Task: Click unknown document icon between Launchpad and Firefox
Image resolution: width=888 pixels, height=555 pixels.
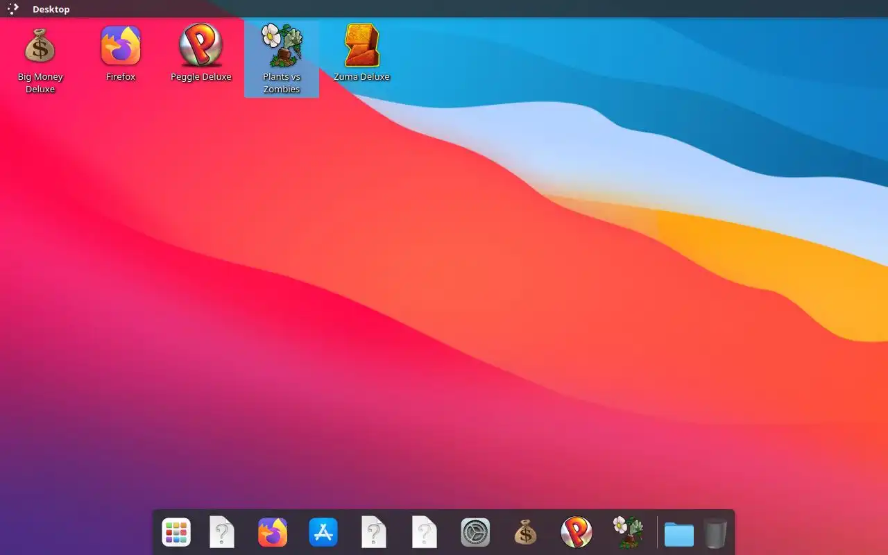Action: [x=222, y=532]
